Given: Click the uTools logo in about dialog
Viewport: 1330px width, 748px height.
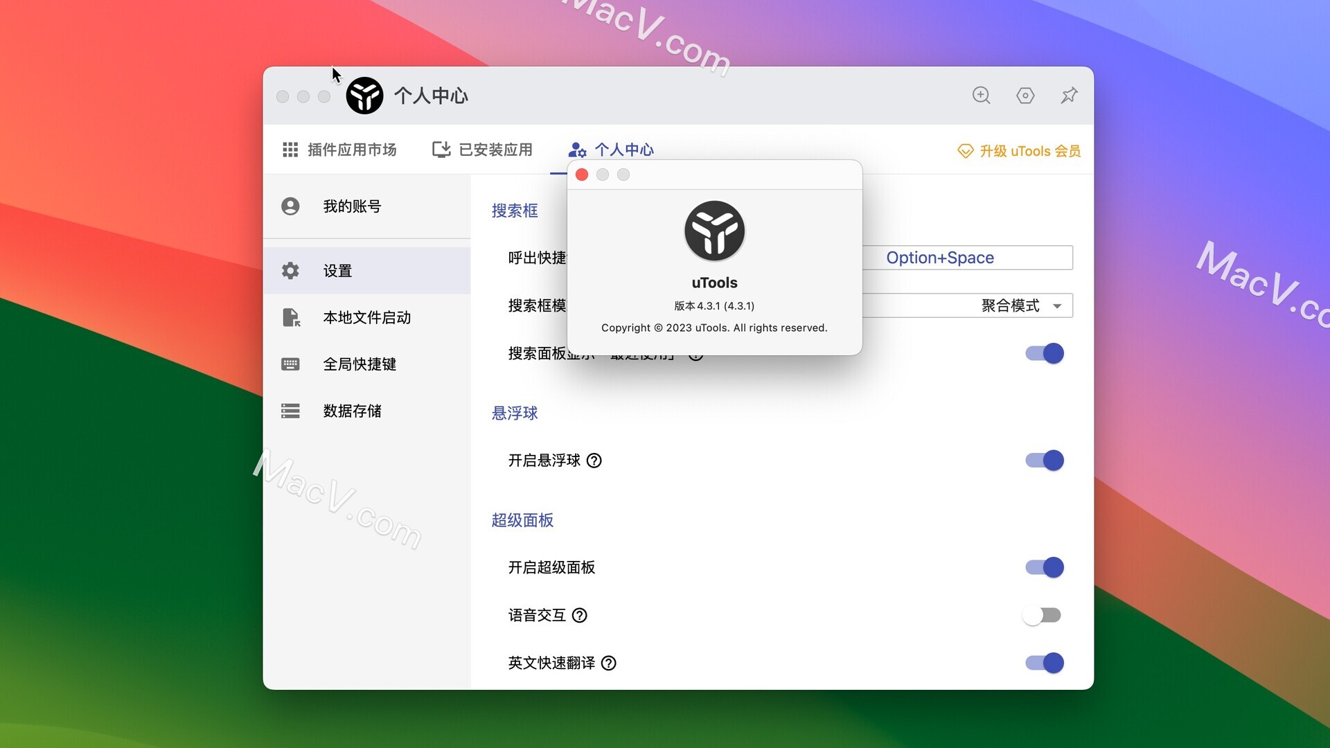Looking at the screenshot, I should pos(715,231).
